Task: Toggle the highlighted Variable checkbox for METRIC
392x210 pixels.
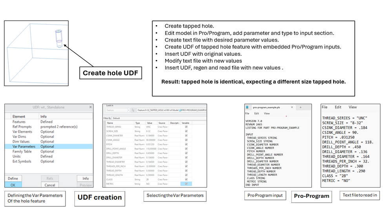Action: pos(186,184)
